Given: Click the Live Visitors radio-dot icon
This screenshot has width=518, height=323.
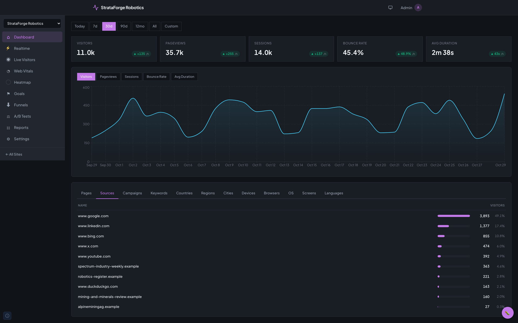Looking at the screenshot, I should click(x=8, y=60).
